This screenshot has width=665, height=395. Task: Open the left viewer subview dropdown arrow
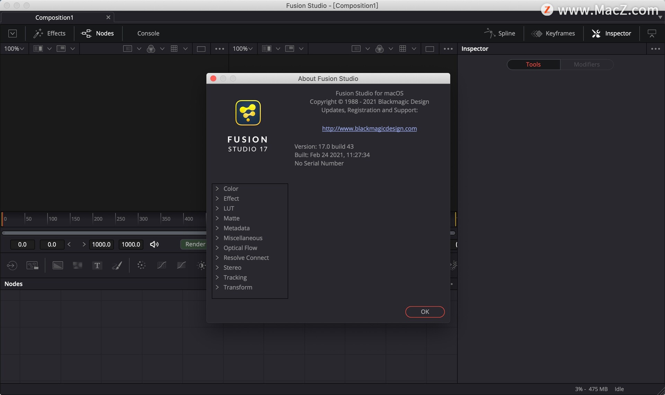point(73,49)
